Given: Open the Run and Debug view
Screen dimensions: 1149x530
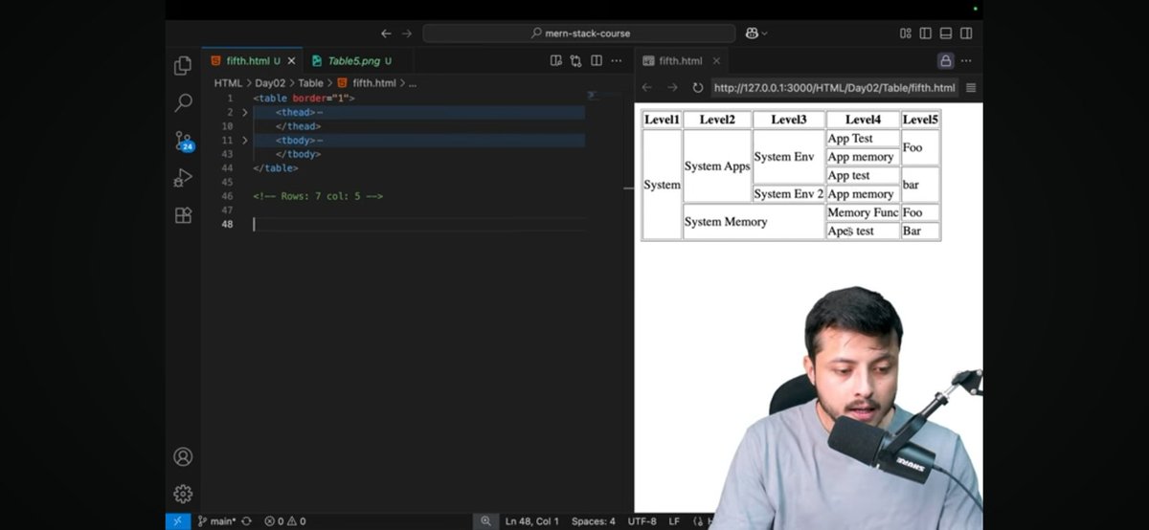Looking at the screenshot, I should pos(183,178).
